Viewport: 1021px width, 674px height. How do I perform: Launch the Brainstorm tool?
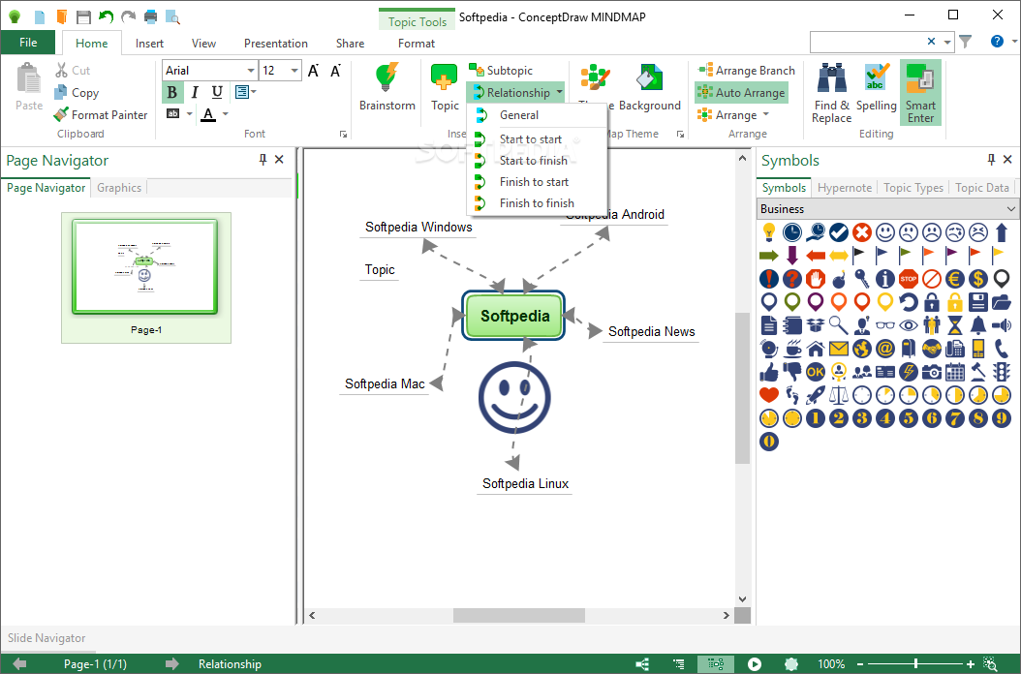pos(387,87)
